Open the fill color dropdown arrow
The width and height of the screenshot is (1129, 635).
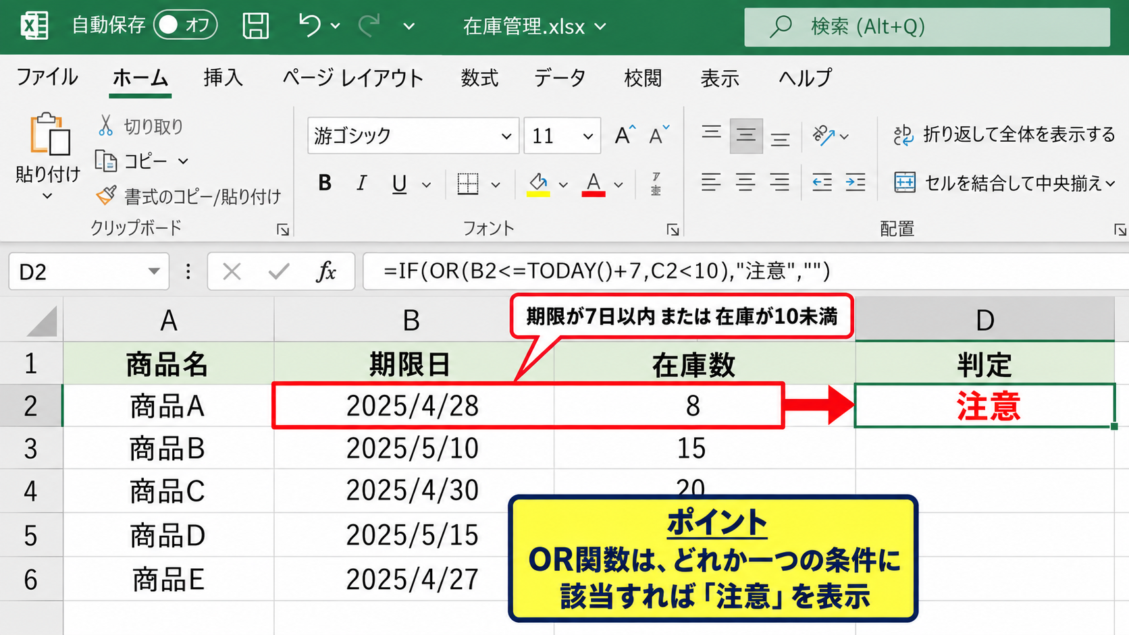(563, 184)
